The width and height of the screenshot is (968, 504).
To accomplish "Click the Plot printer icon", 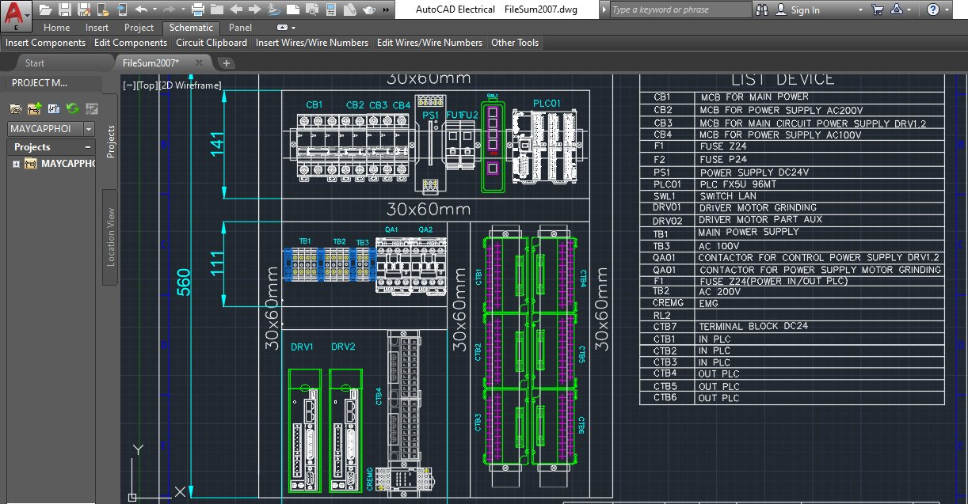I will coord(198,9).
